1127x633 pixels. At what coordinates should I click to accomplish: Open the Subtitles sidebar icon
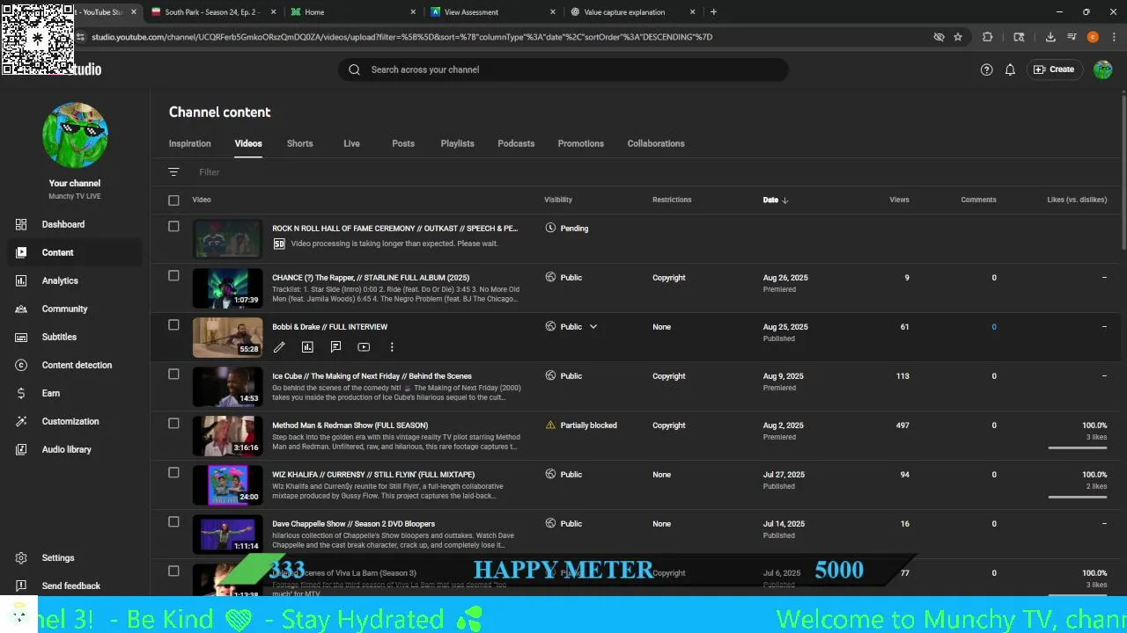22,337
